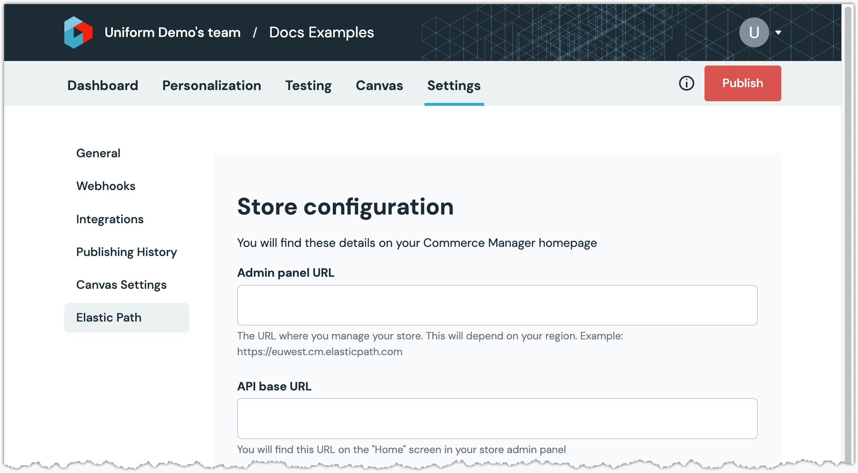Focus the Admin panel URL field
Image resolution: width=858 pixels, height=473 pixels.
[x=497, y=305]
